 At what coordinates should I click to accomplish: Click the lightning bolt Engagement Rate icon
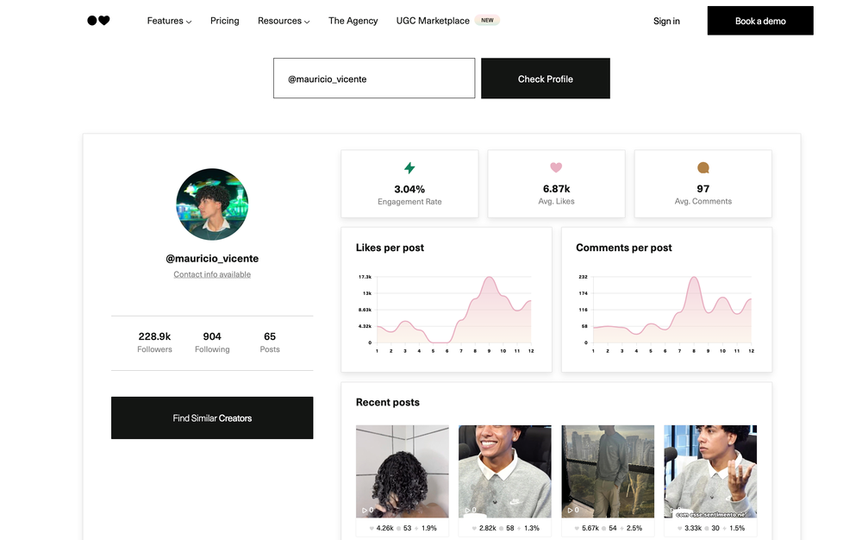[409, 168]
